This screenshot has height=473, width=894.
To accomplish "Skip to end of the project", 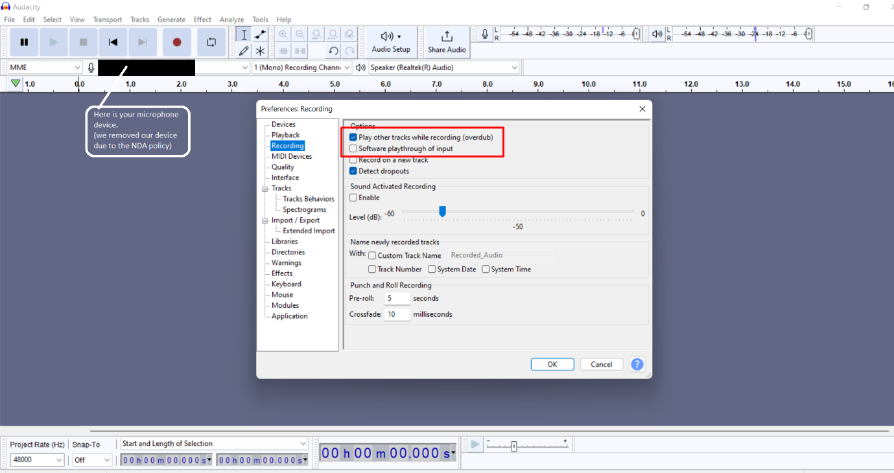I will (143, 42).
